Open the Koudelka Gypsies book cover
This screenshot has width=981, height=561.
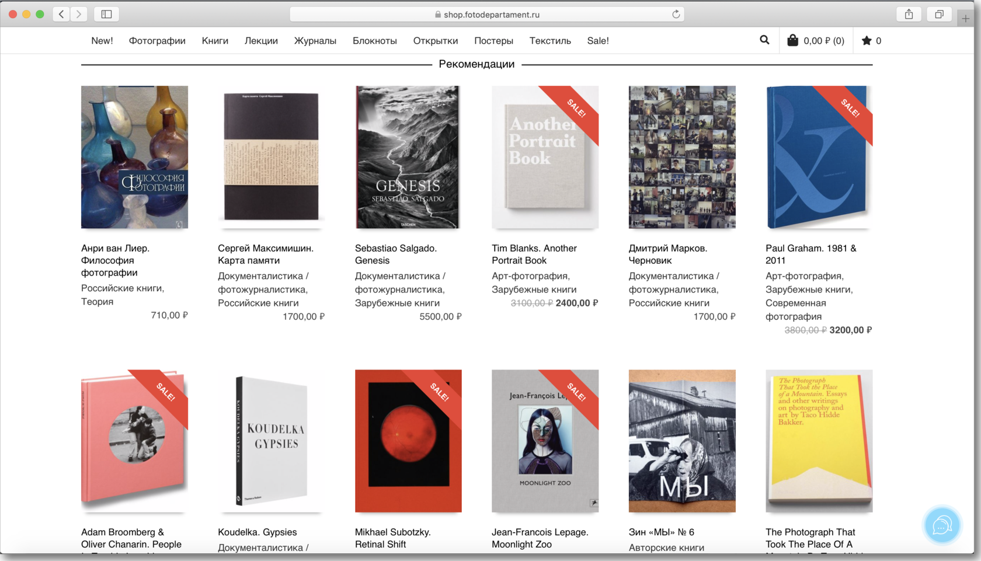tap(272, 441)
